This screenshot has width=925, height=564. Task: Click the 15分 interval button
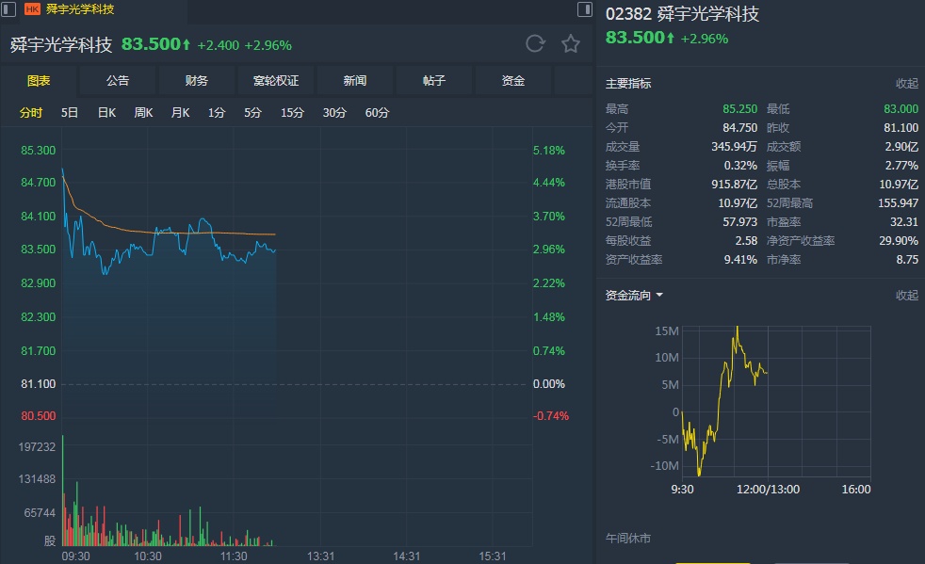[x=292, y=113]
